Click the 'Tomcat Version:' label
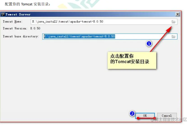The image size is (190, 125). coord(15,28)
